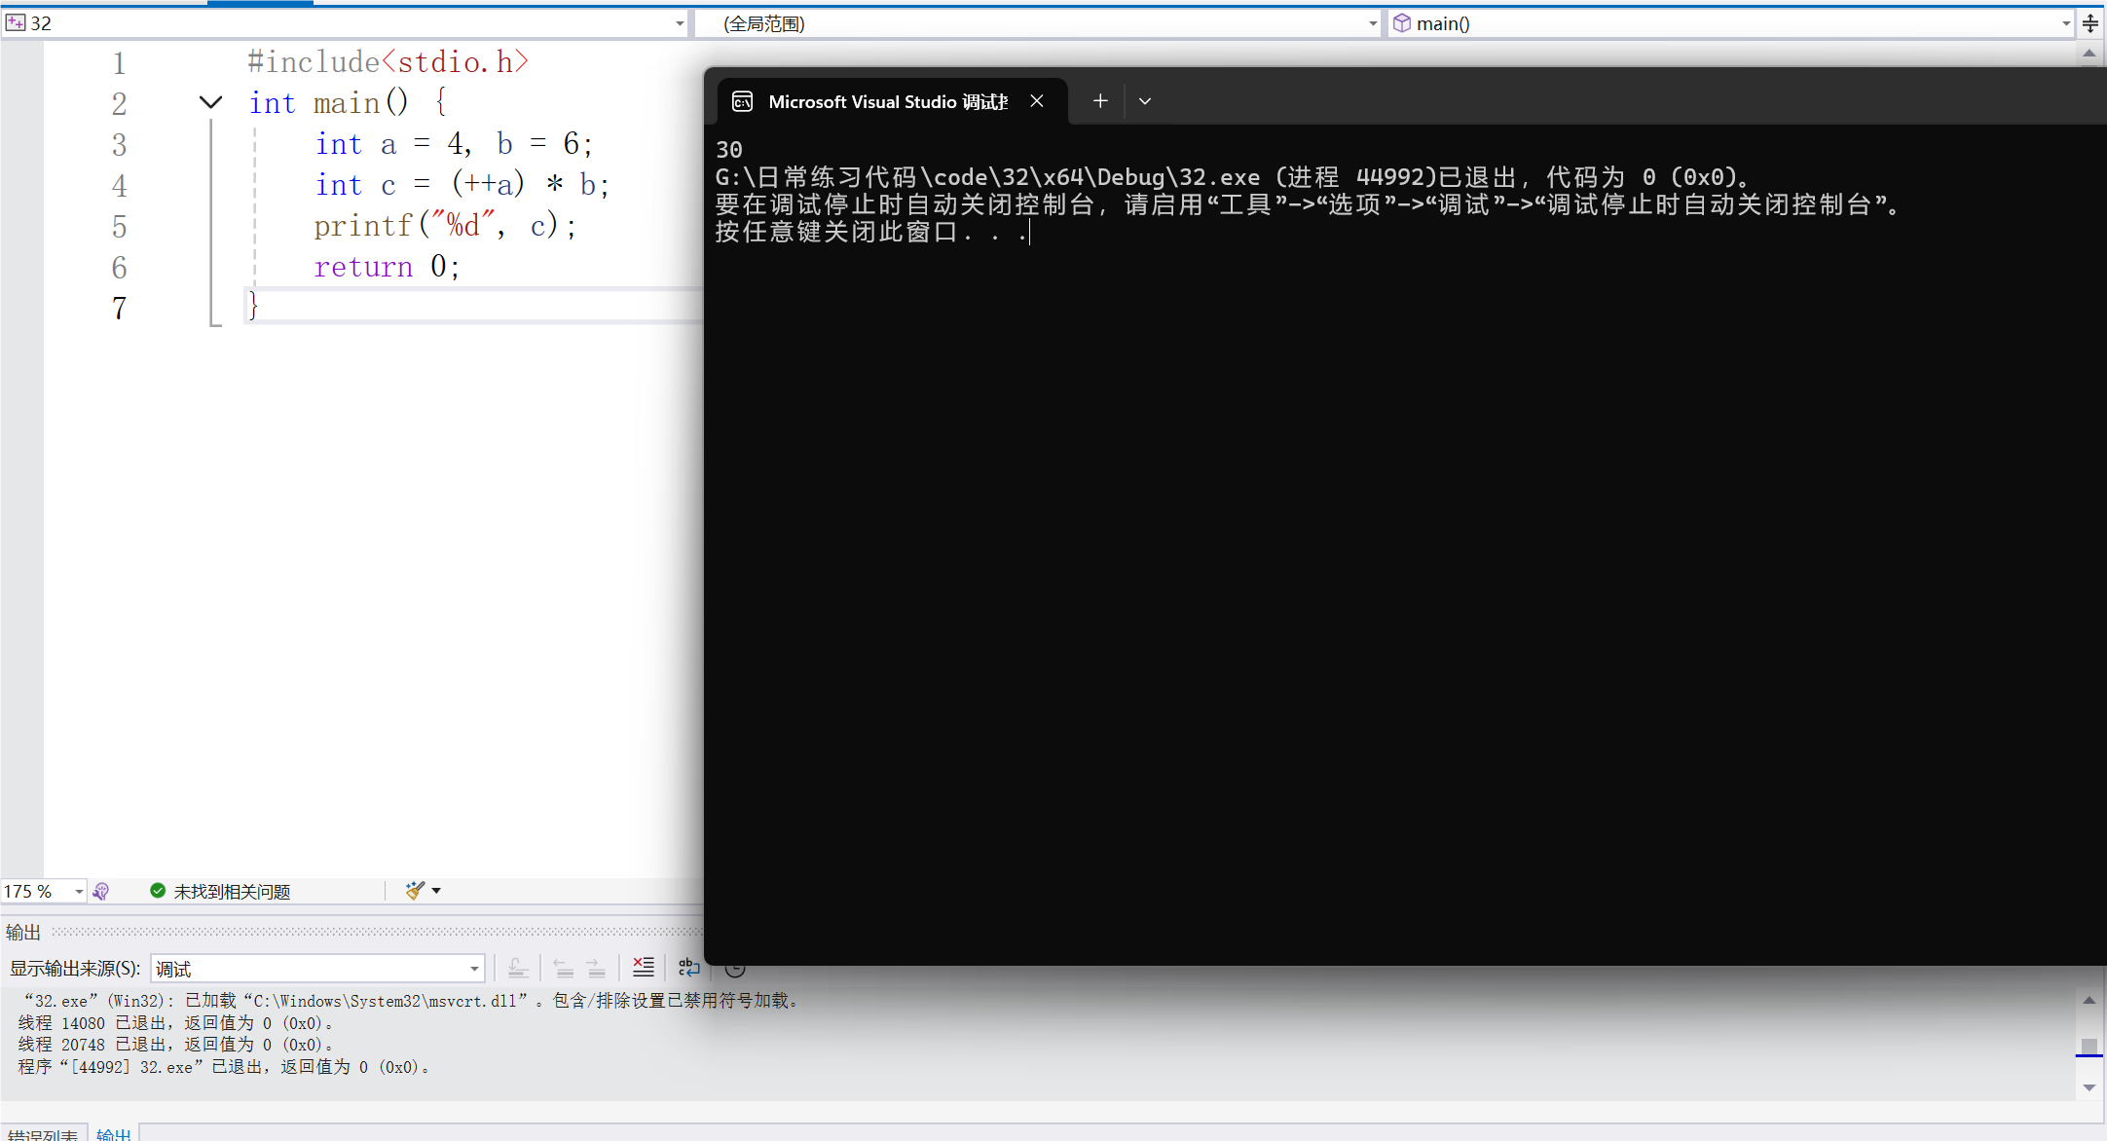Click the code cleanup broom icon

point(415,891)
